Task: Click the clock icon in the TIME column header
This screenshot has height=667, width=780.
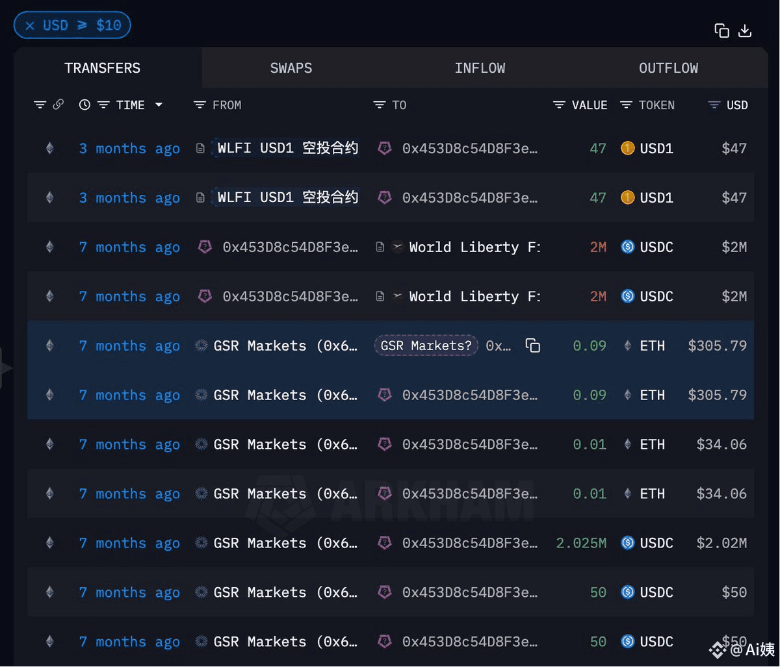Action: pos(84,105)
